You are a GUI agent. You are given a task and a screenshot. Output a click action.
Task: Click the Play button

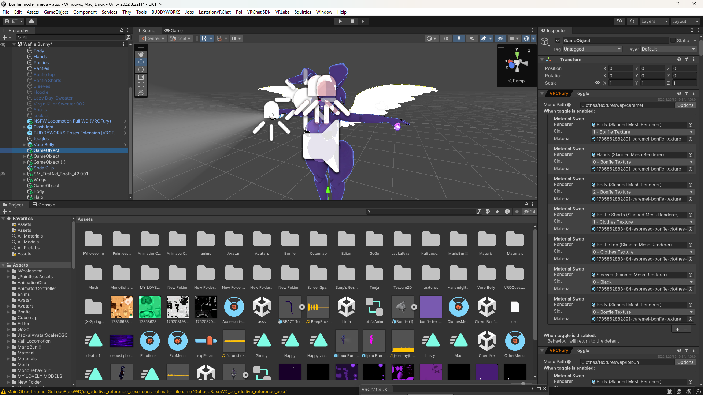pos(340,21)
